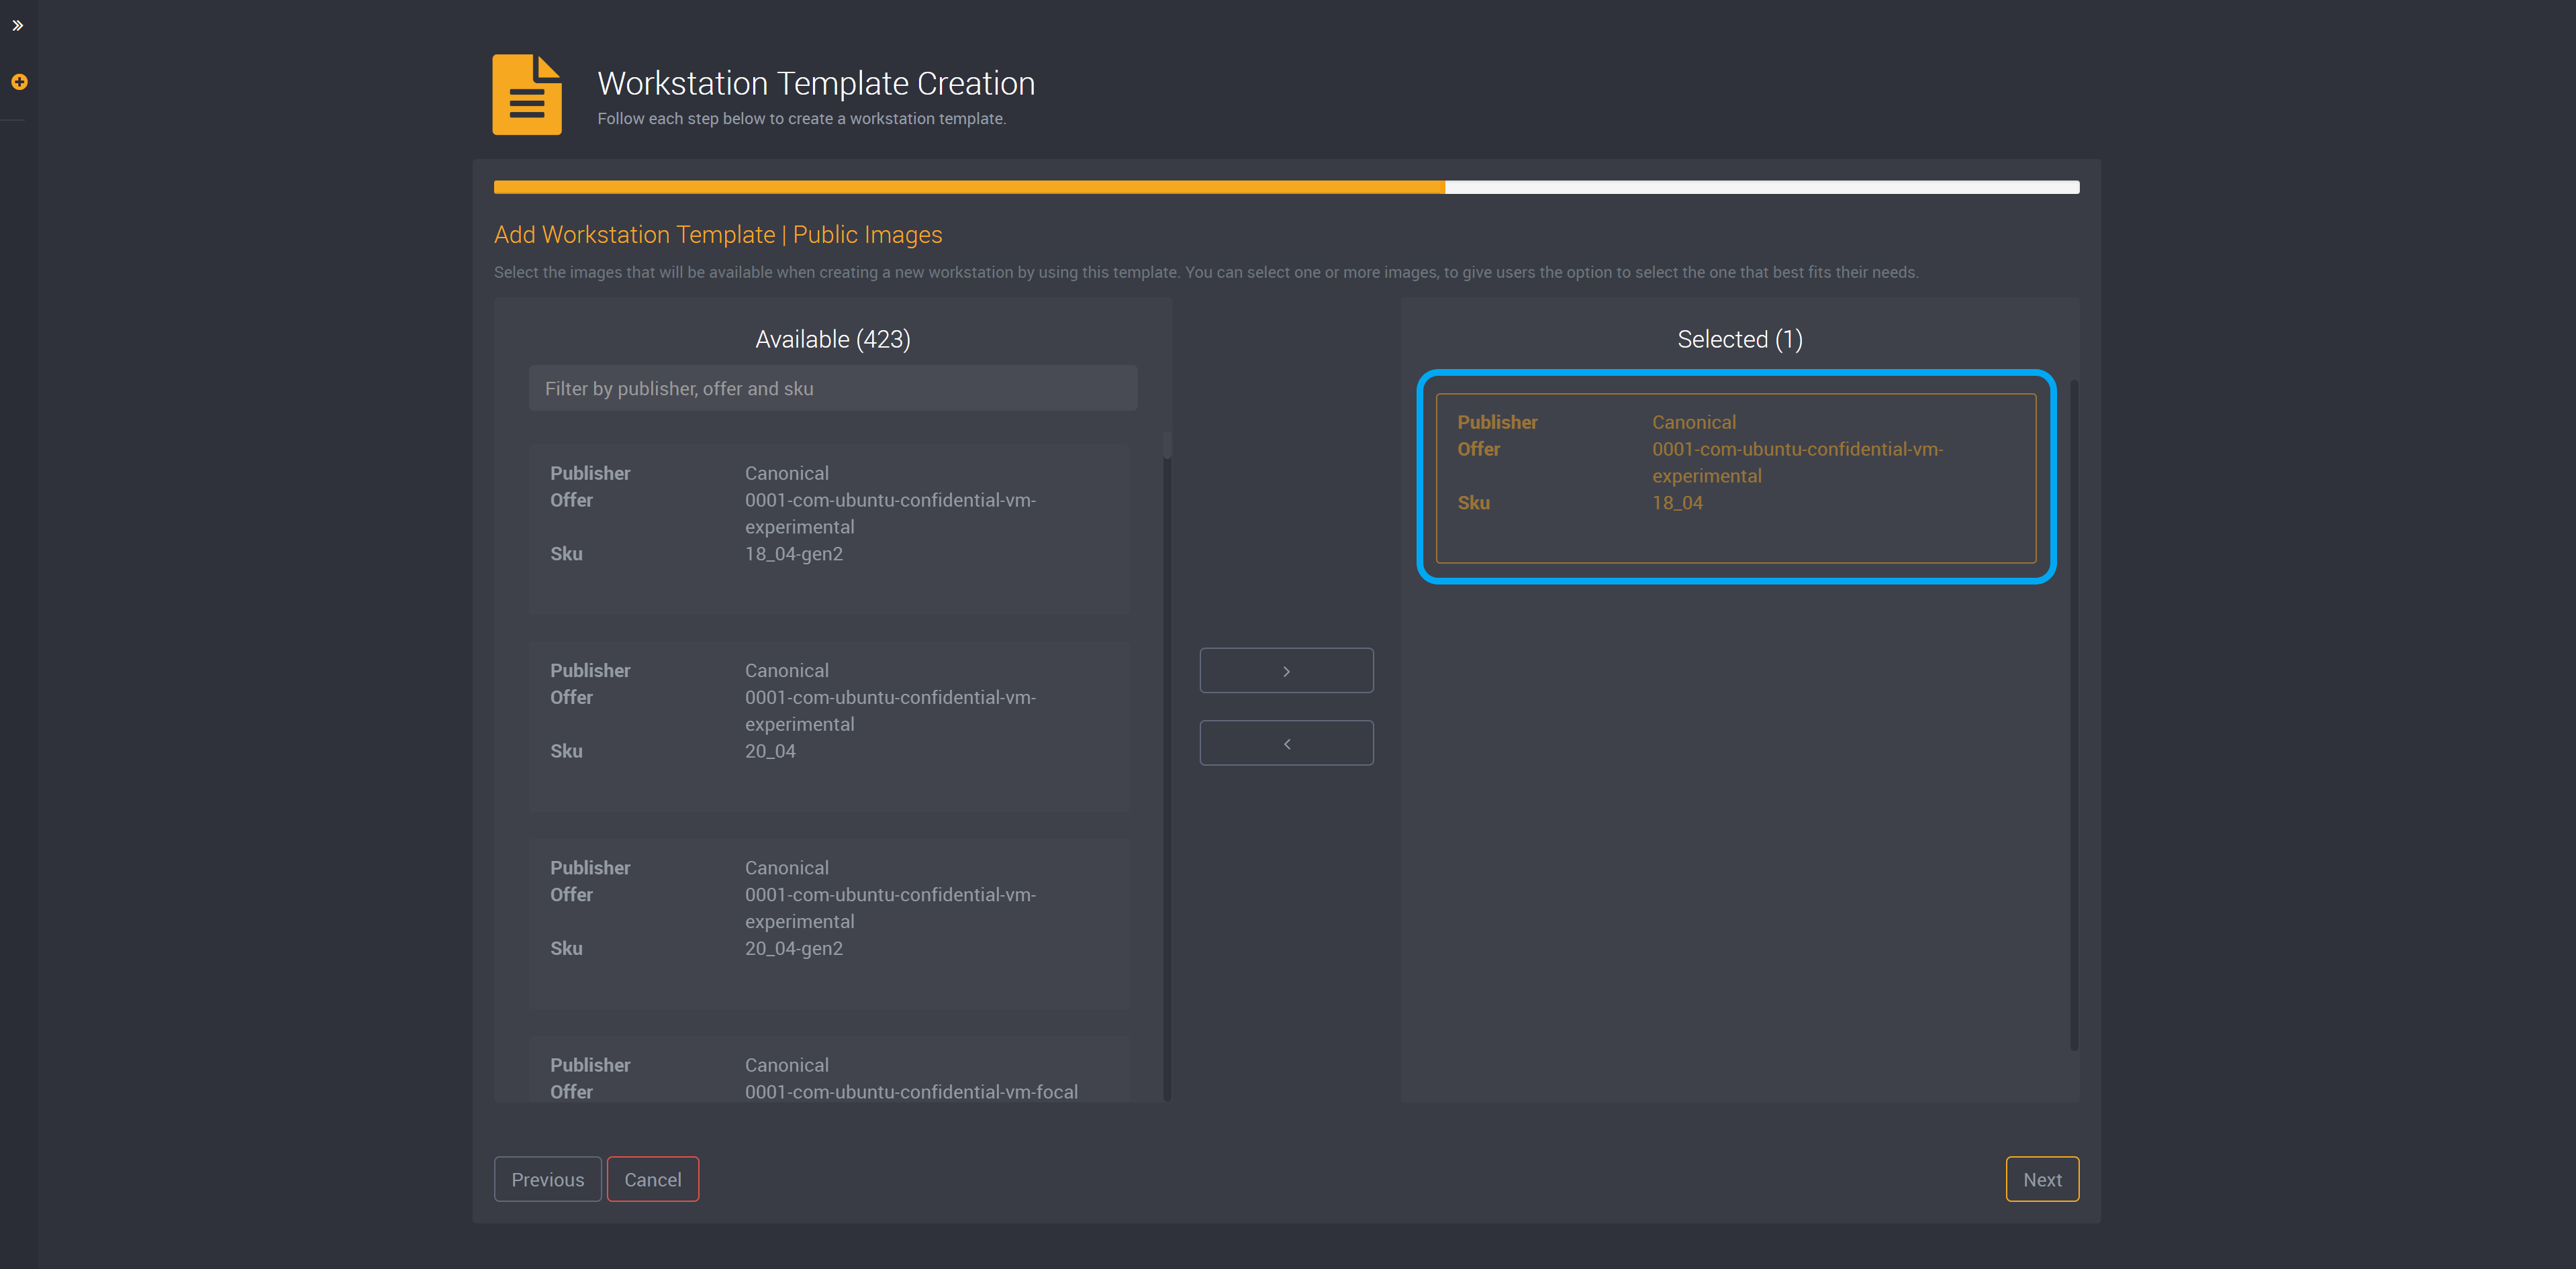2576x1269 pixels.
Task: Move image to Selected with right arrow
Action: [1286, 670]
